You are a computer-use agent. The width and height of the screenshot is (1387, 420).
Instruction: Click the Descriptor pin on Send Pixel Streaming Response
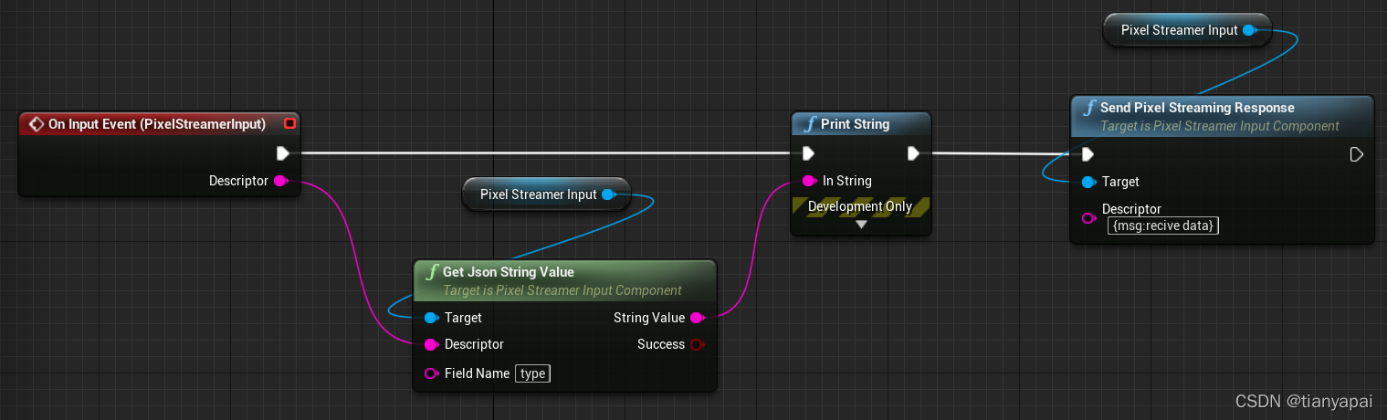1088,217
